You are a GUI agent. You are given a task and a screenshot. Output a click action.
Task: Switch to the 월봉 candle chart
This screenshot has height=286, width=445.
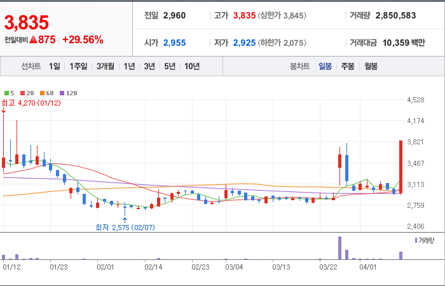point(371,66)
